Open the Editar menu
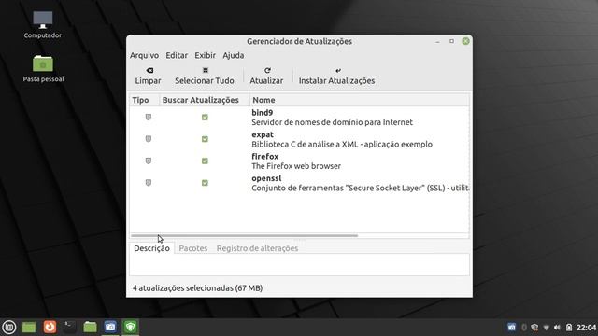598x336 pixels. [177, 55]
